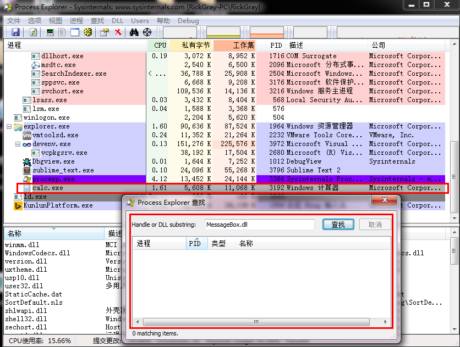Sort by the CPU column header
The width and height of the screenshot is (460, 347).
click(157, 46)
